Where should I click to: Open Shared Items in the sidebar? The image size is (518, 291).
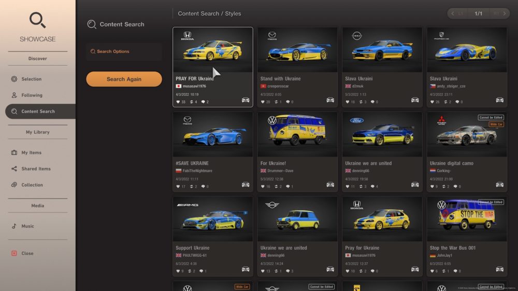pyautogui.click(x=36, y=169)
